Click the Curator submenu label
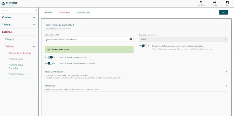 pos(10,39)
